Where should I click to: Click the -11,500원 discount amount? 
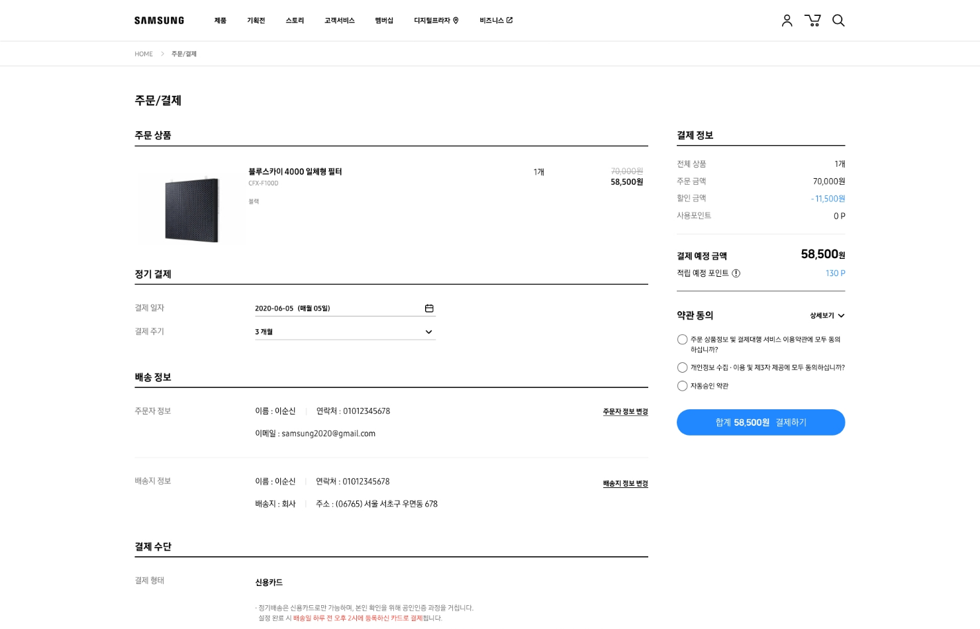click(828, 199)
